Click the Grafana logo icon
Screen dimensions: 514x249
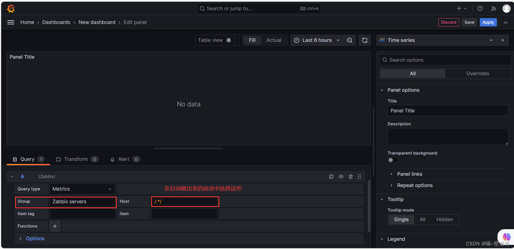click(11, 9)
